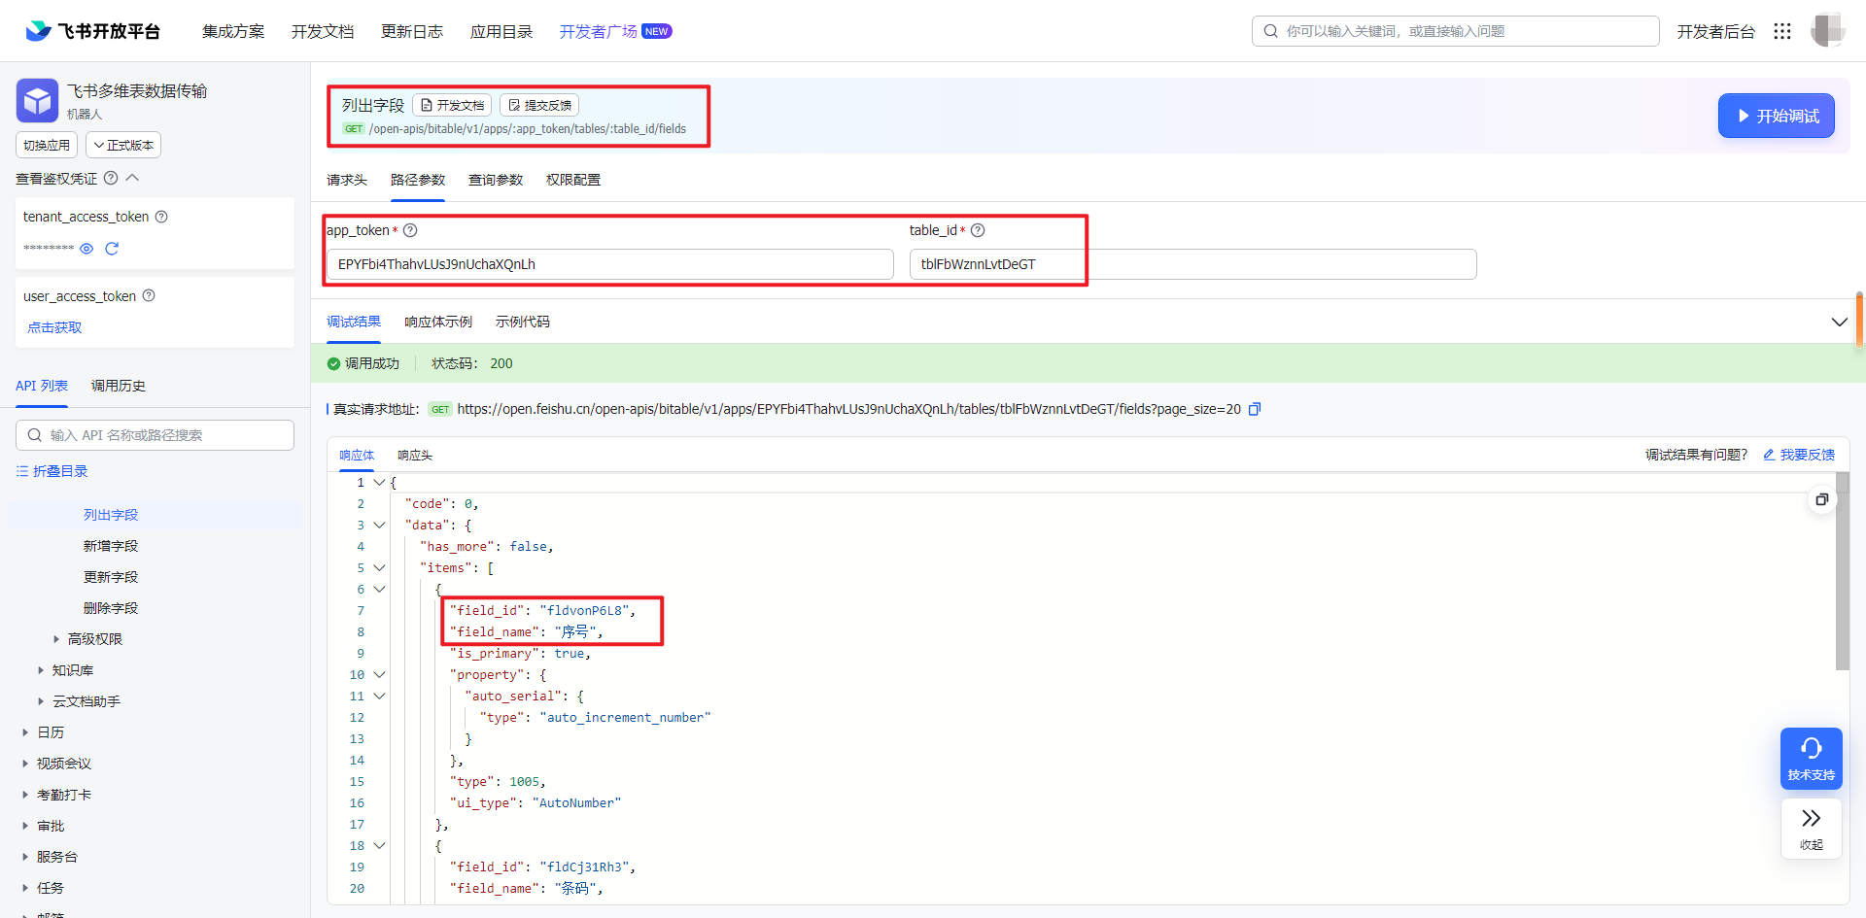1866x918 pixels.
Task: Reveal the hidden tenant_access_token value
Action: tap(86, 249)
